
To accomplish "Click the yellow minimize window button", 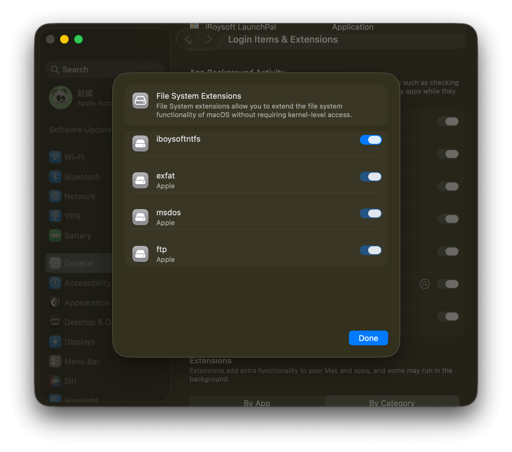I will pos(64,39).
